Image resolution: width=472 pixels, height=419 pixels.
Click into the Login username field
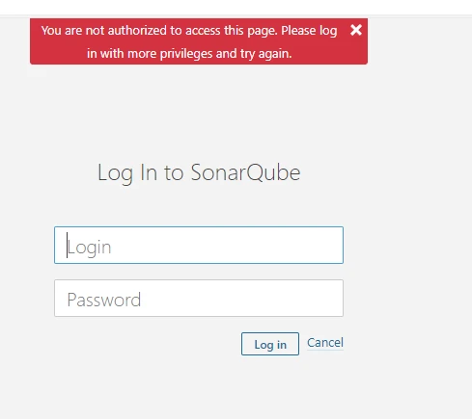199,246
